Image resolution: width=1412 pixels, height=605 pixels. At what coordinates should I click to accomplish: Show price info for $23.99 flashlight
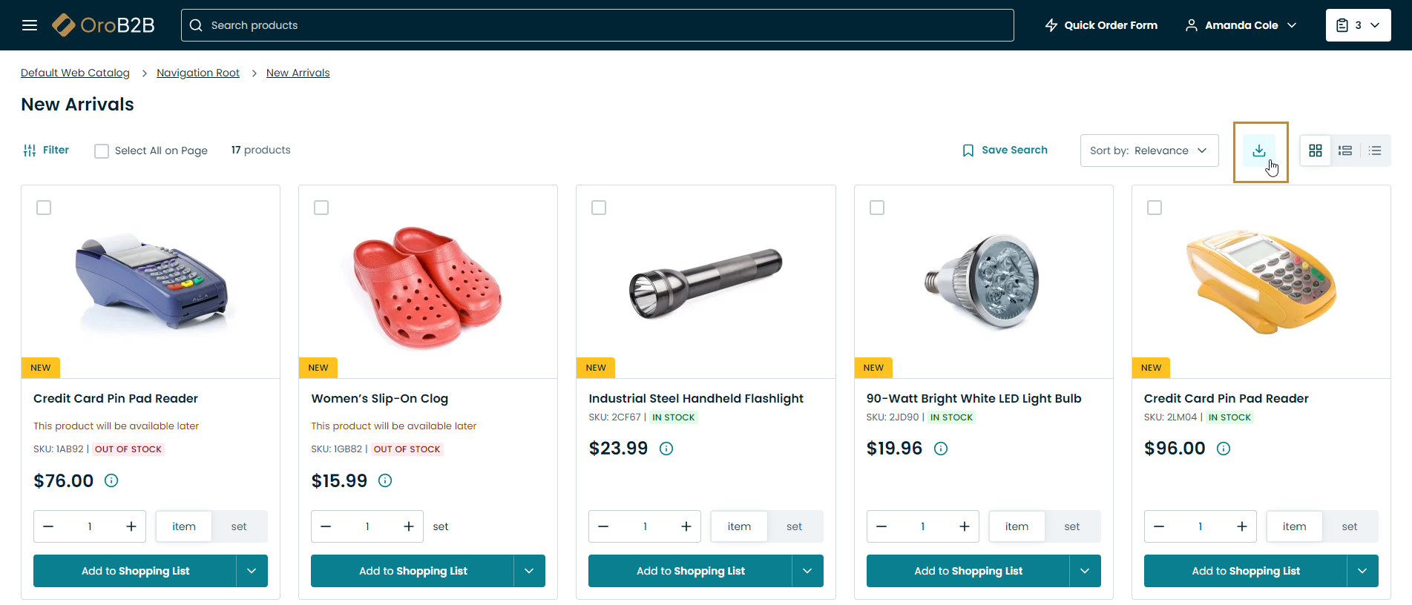click(666, 449)
